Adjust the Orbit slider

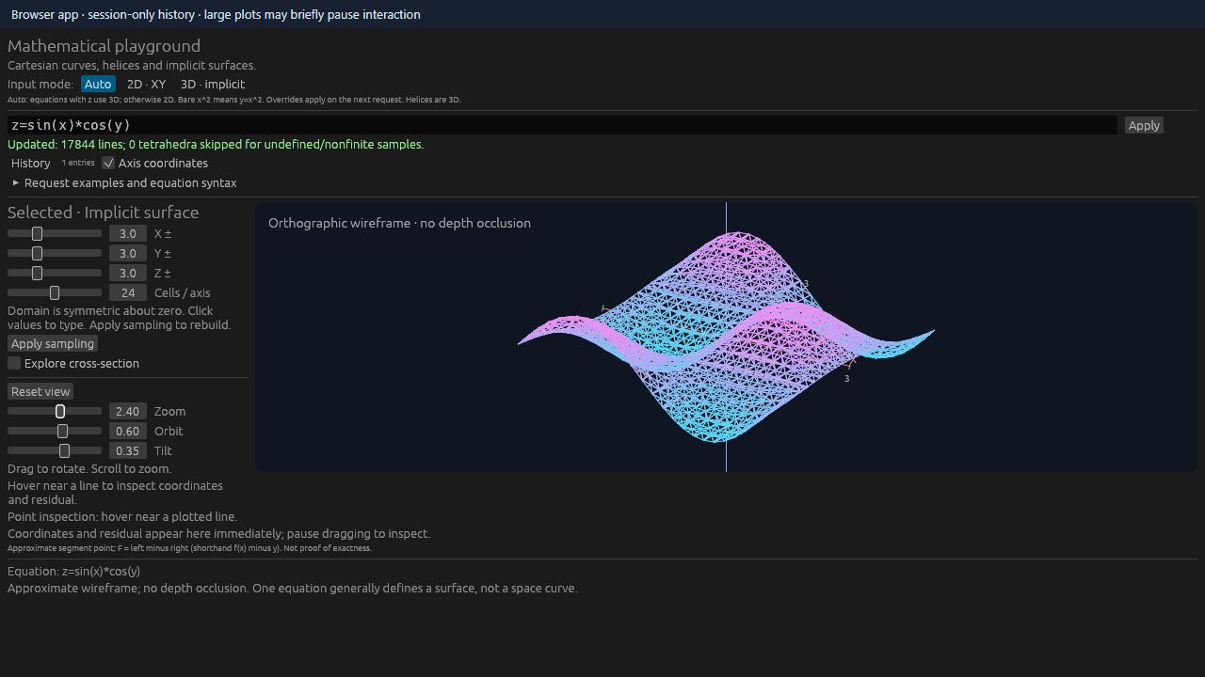(55, 431)
